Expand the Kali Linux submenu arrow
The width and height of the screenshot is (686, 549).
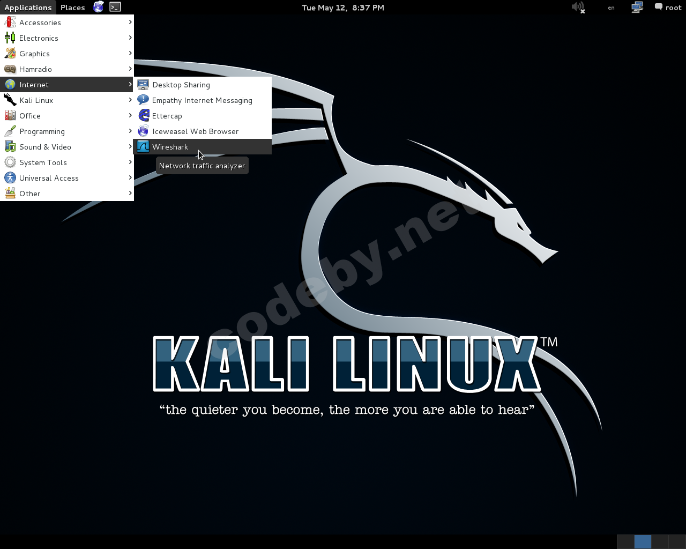[x=130, y=100]
